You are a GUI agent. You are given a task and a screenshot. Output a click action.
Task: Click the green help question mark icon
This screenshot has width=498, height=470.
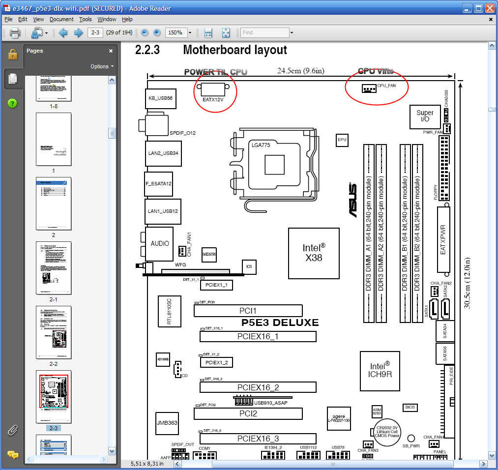12,103
